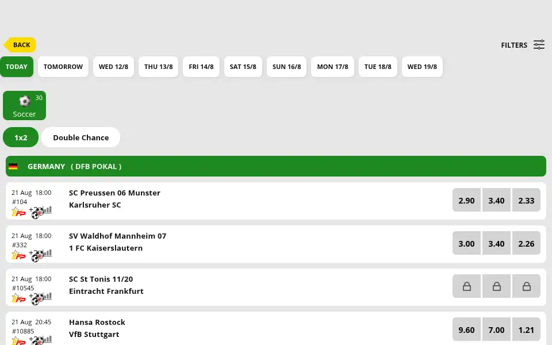The width and height of the screenshot is (552, 345).
Task: Open stats bars icon for match #10545
Action: tap(48, 297)
